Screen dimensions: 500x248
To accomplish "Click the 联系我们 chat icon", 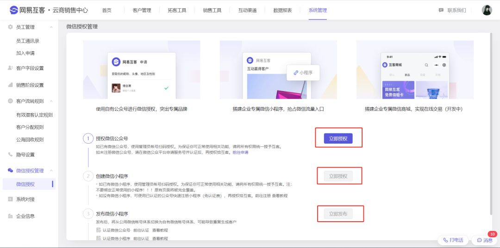I will (x=441, y=10).
